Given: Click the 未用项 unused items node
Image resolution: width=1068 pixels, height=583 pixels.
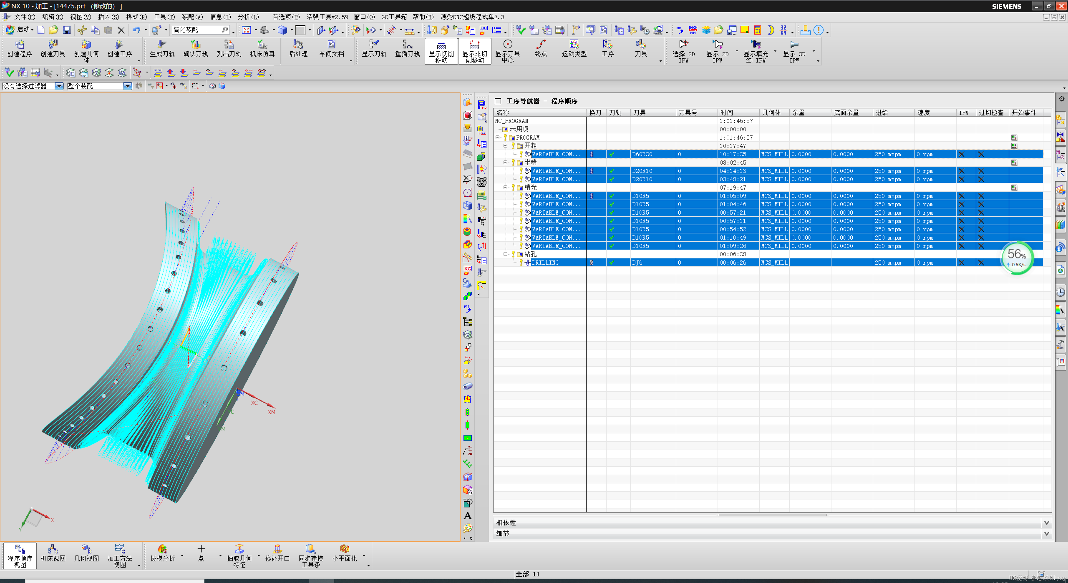Looking at the screenshot, I should 519,129.
